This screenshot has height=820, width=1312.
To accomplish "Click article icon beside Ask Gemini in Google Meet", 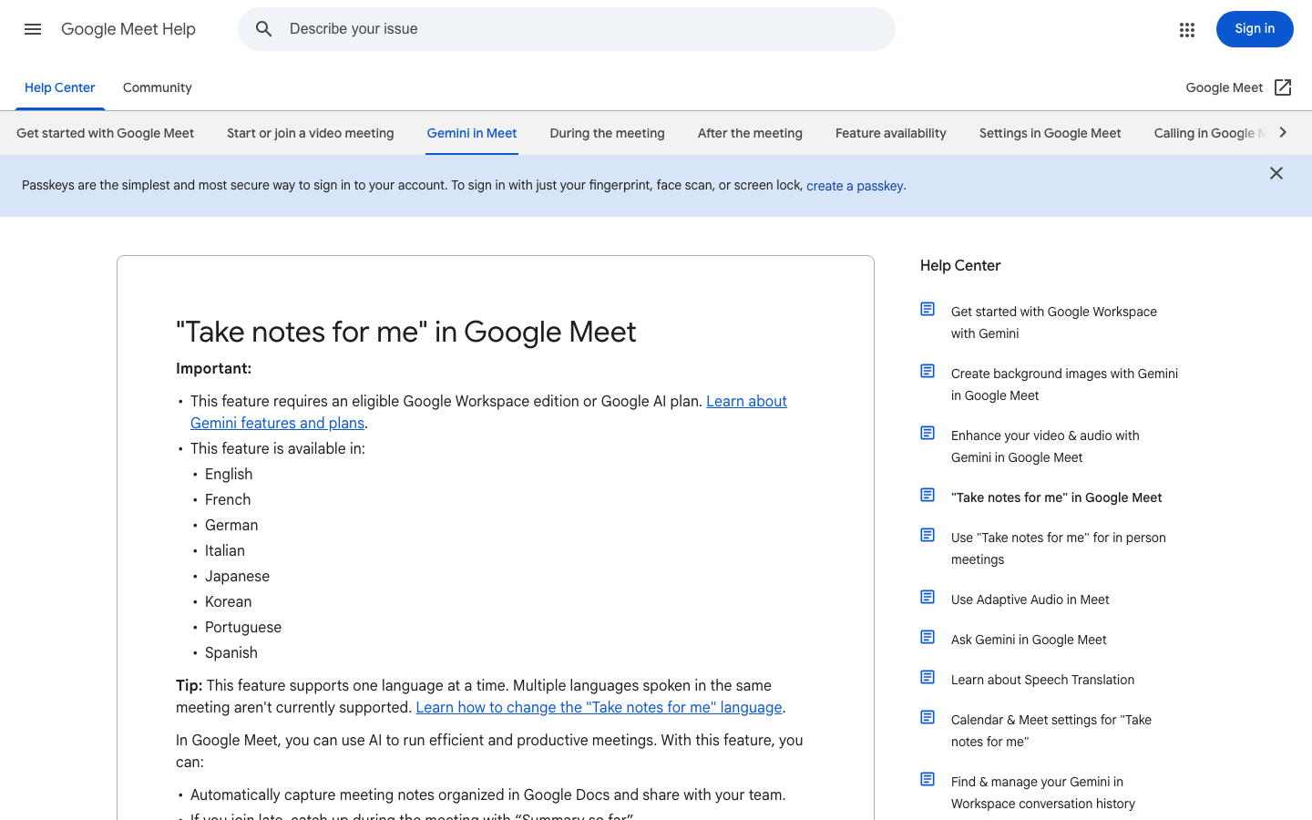I will 928,637.
